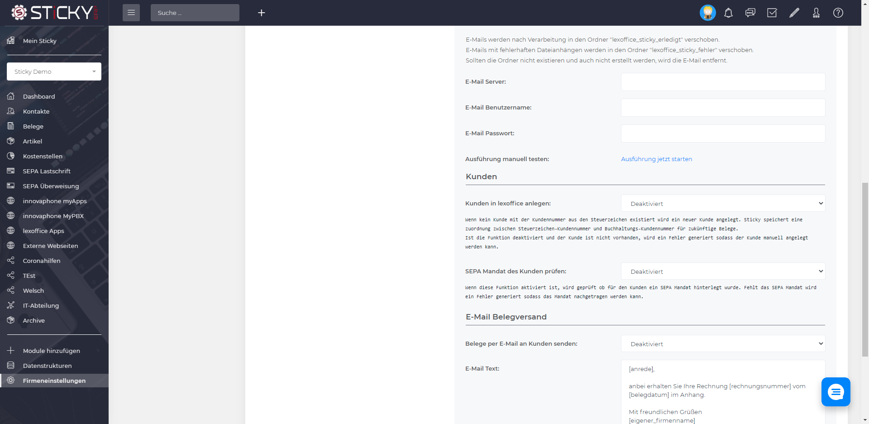The width and height of the screenshot is (869, 424).
Task: Click 'Module hinzufügen' in sidebar
Action: point(51,351)
